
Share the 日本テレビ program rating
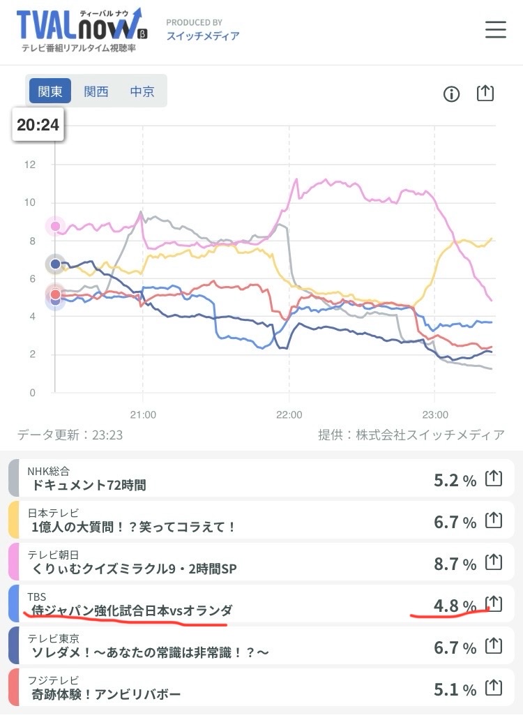pos(494,520)
